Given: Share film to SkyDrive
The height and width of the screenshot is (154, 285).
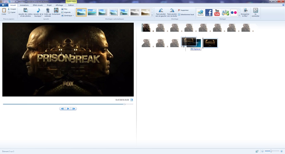Looking at the screenshot, I should click(200, 13).
